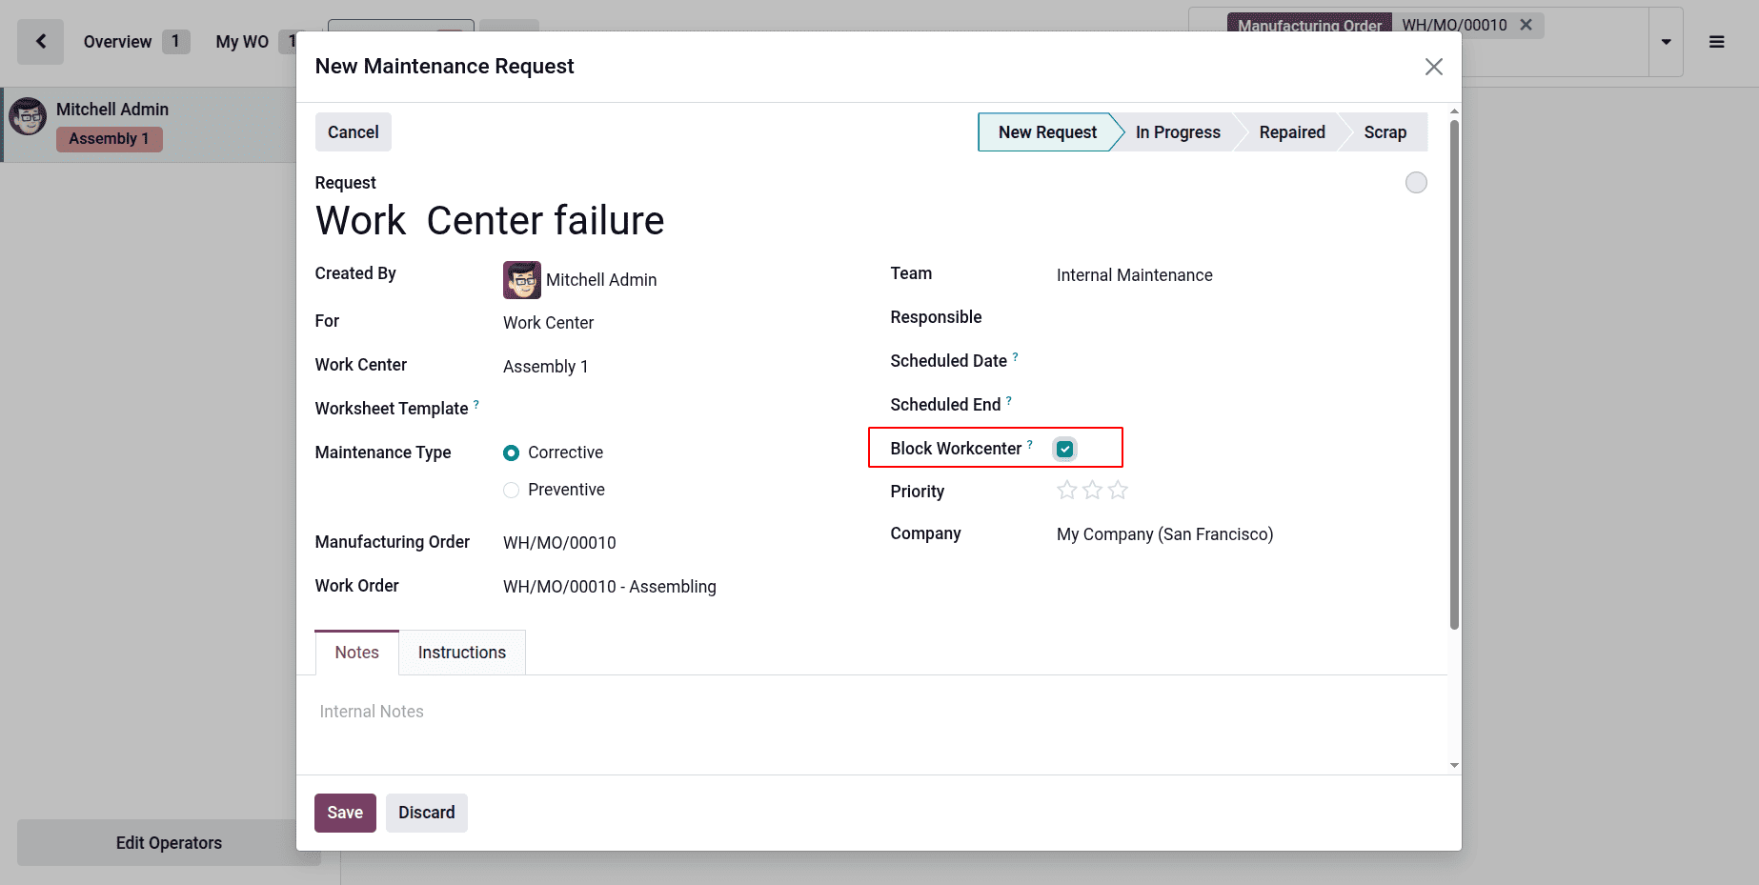
Task: Click the kanban state circle indicator
Action: [1416, 183]
